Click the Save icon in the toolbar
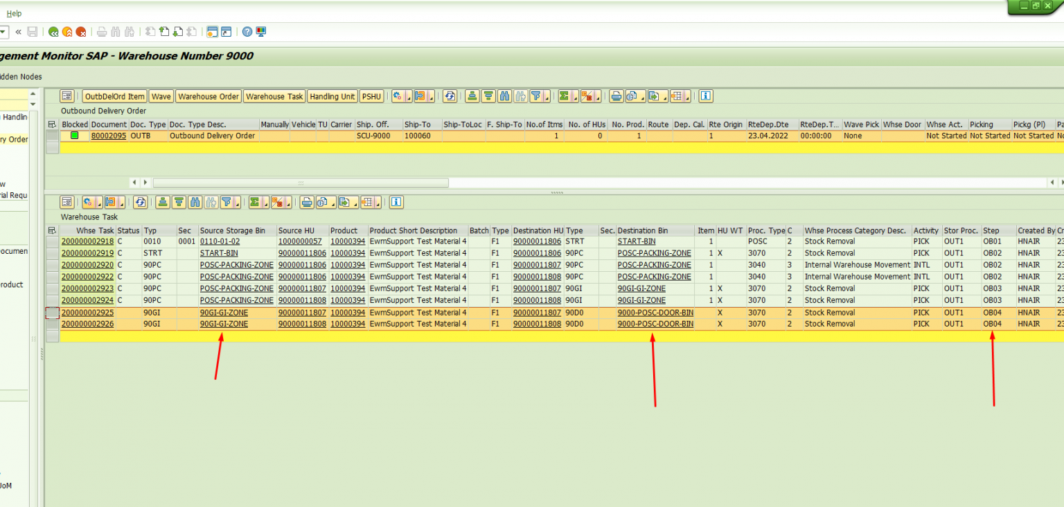This screenshot has height=507, width=1064. coord(32,31)
